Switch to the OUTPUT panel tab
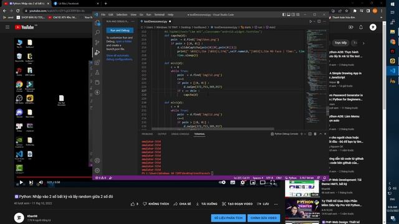 162,134
